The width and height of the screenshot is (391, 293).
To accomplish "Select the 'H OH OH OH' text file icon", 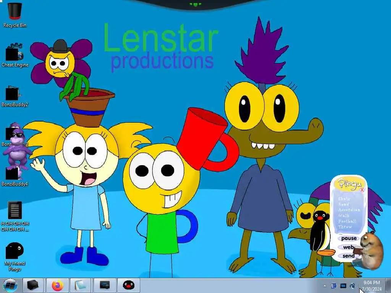I will tap(15, 216).
